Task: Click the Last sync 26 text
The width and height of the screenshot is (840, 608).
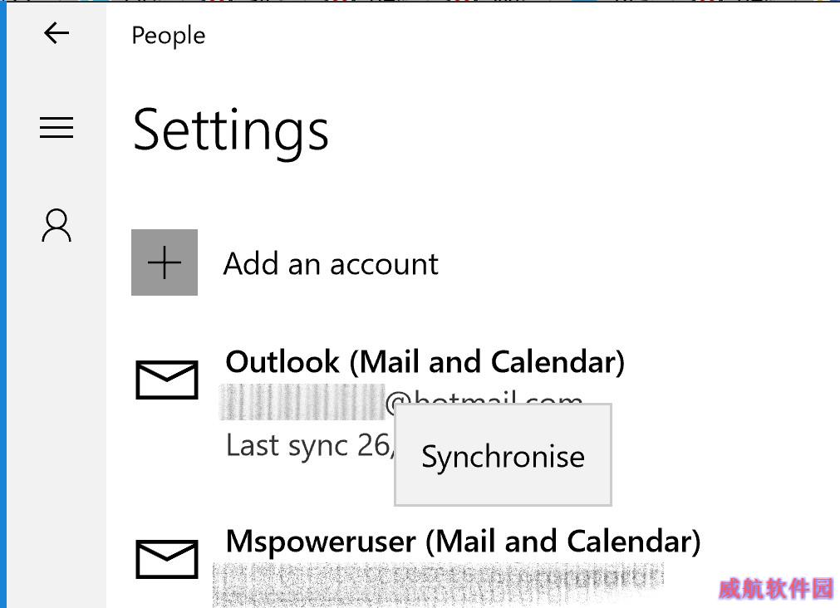Action: pyautogui.click(x=310, y=446)
